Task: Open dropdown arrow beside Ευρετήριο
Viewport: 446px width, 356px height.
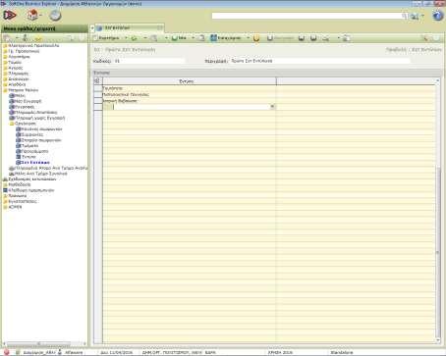Action: (x=126, y=38)
